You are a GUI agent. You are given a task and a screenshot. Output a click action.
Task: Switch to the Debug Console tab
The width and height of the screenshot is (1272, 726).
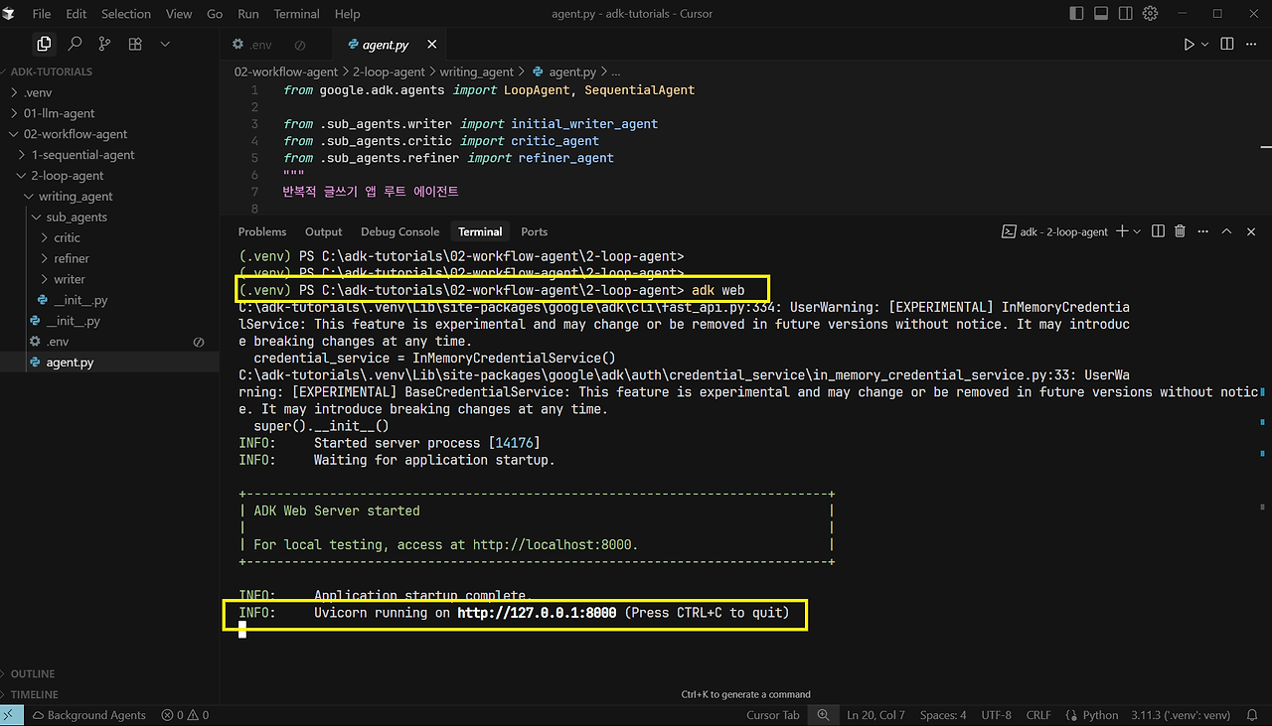pyautogui.click(x=399, y=231)
